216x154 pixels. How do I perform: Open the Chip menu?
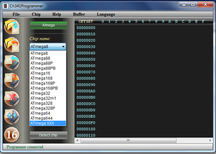pyautogui.click(x=36, y=14)
